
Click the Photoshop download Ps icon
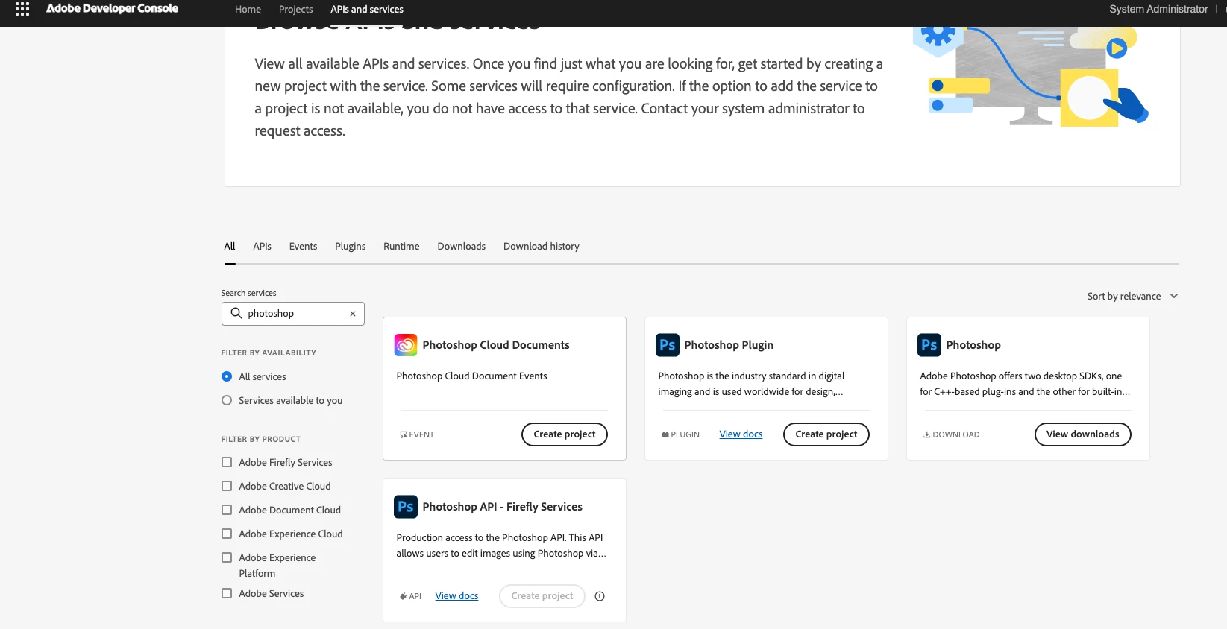[929, 345]
